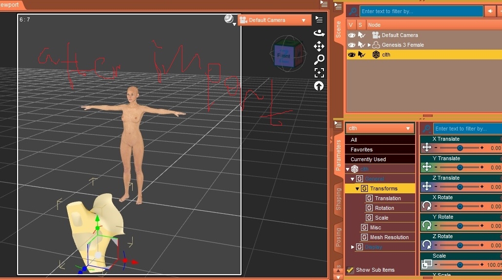The width and height of the screenshot is (502, 280).
Task: Open the draw style sphere menu
Action: [x=229, y=19]
